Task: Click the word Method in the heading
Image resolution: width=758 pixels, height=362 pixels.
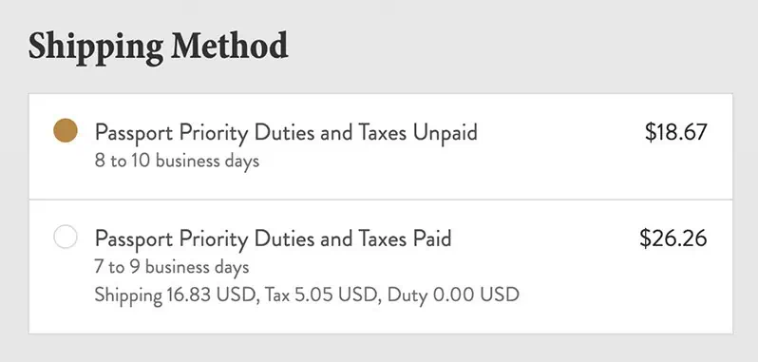Action: tap(230, 47)
